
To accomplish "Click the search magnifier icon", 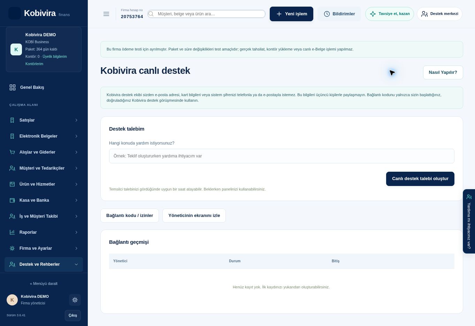I will pyautogui.click(x=151, y=14).
